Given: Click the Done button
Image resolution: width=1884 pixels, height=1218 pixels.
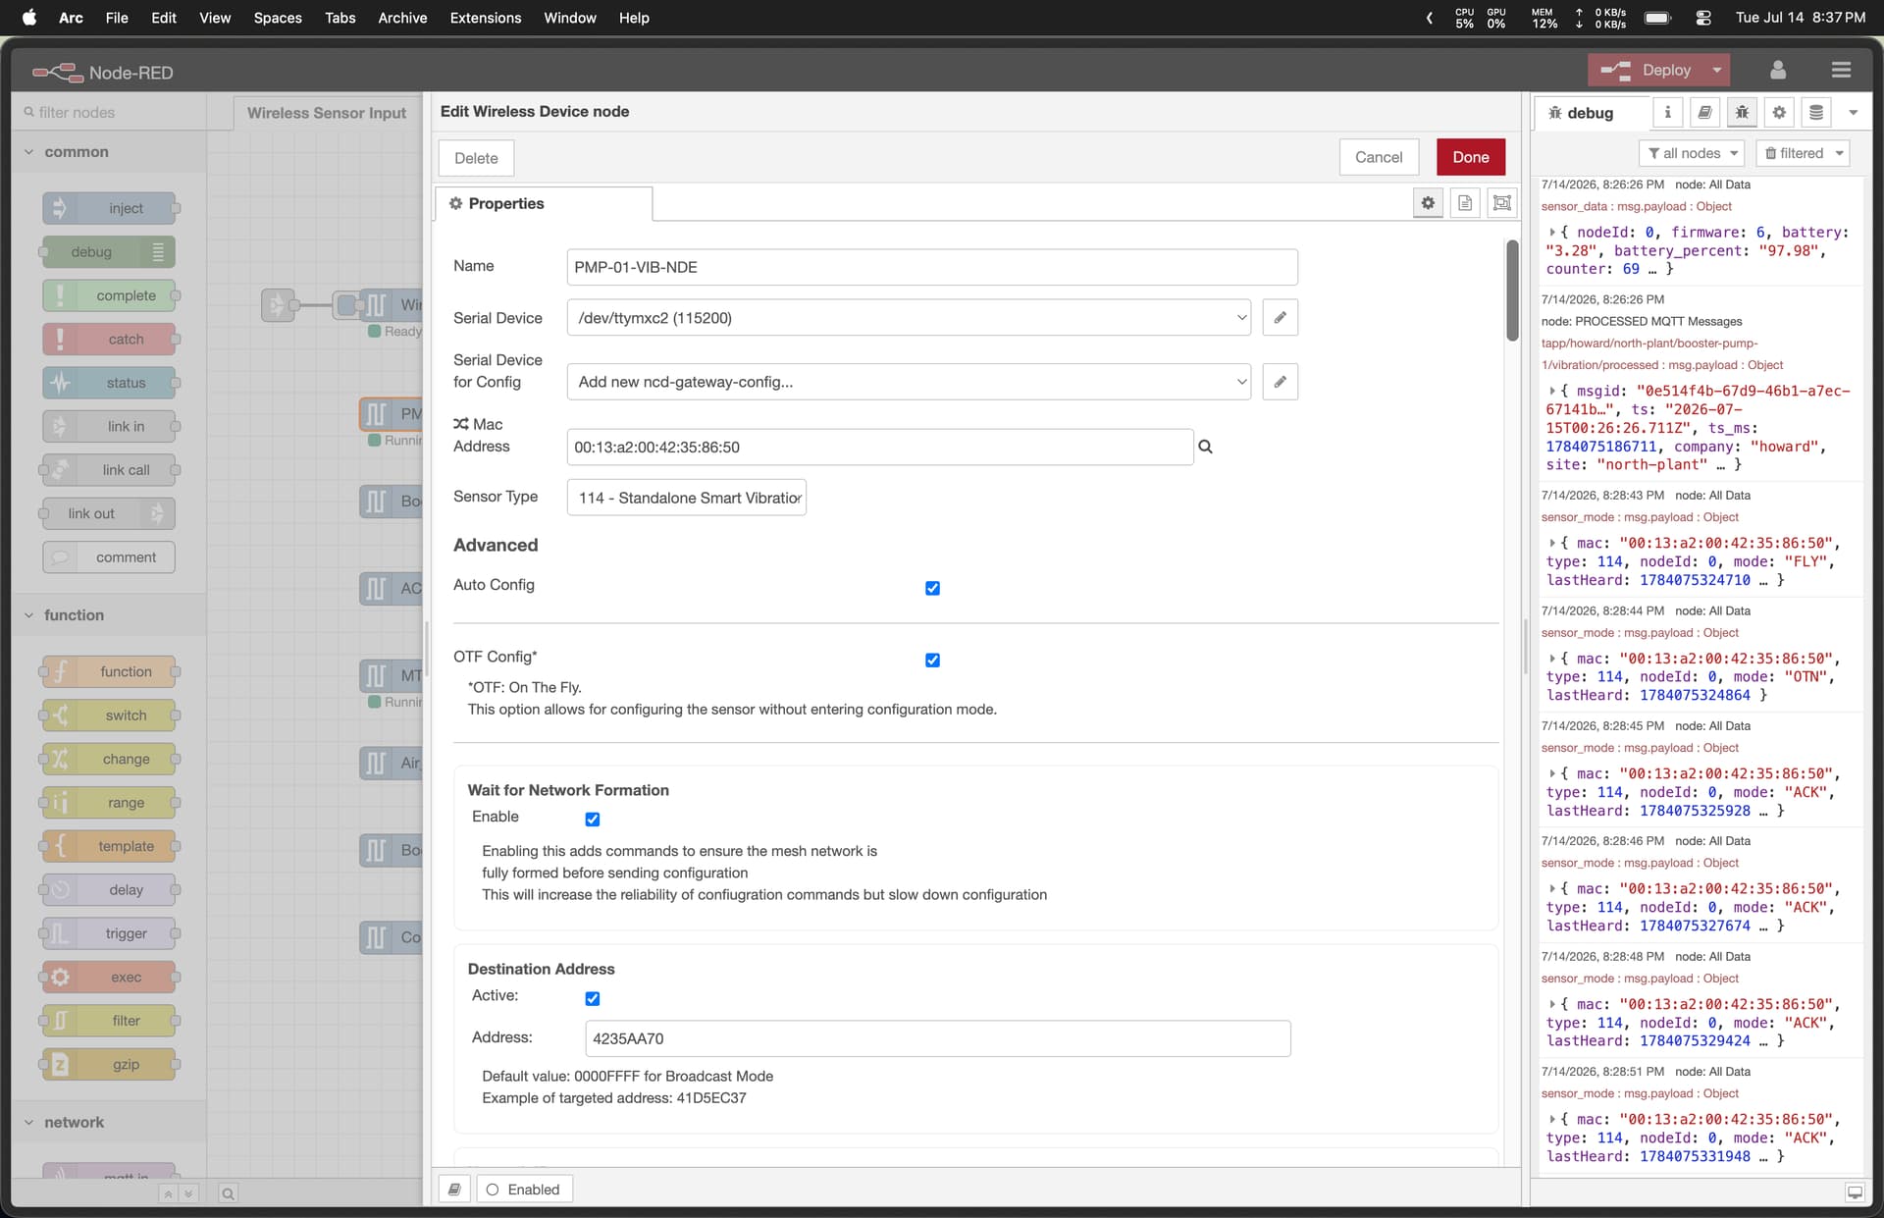Looking at the screenshot, I should coord(1471,157).
